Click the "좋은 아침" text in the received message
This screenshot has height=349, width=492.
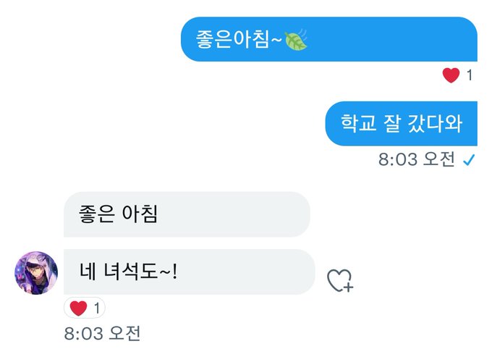[x=118, y=214]
